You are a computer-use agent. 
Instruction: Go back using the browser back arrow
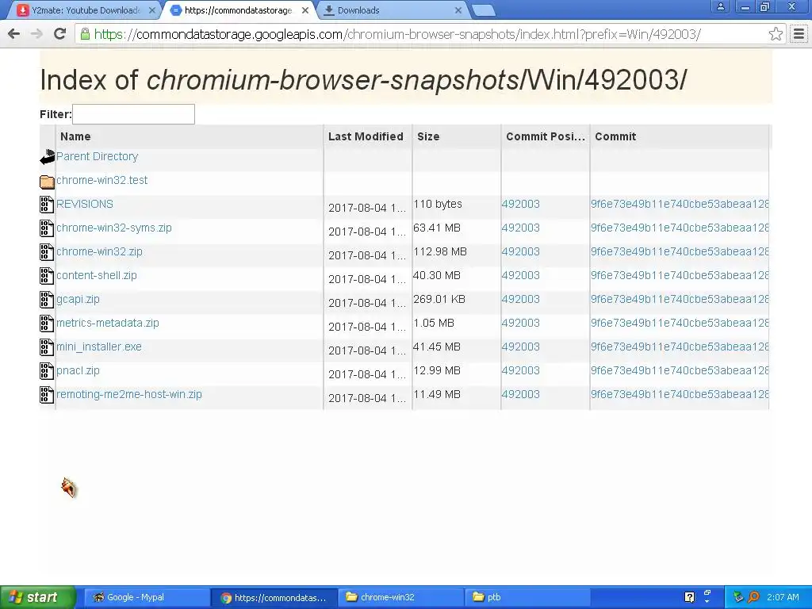coord(14,34)
